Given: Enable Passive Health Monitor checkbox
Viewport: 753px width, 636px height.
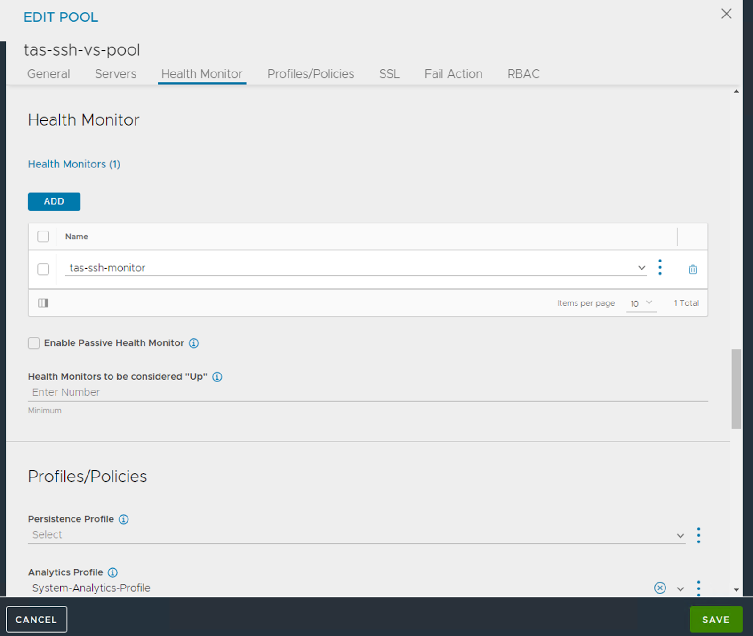Looking at the screenshot, I should pyautogui.click(x=34, y=343).
